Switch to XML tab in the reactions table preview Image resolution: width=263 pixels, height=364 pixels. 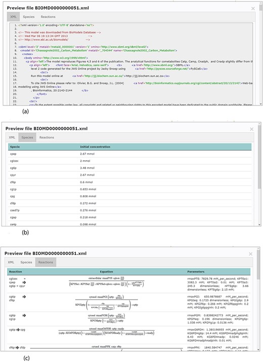(x=11, y=262)
